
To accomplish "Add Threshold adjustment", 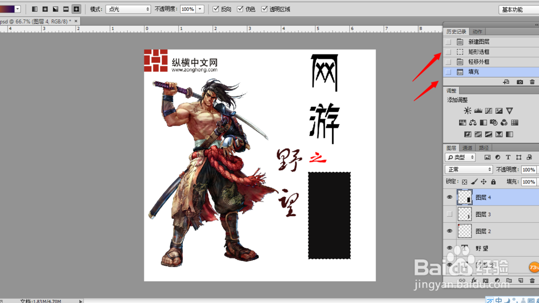I will tap(488, 134).
